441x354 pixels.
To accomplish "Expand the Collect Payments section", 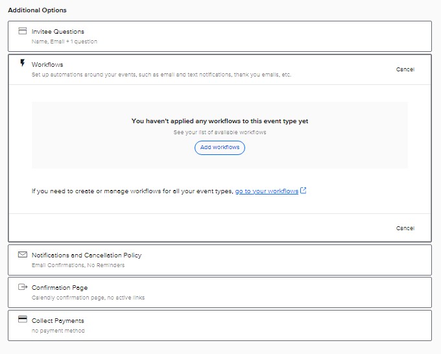I will click(x=220, y=325).
